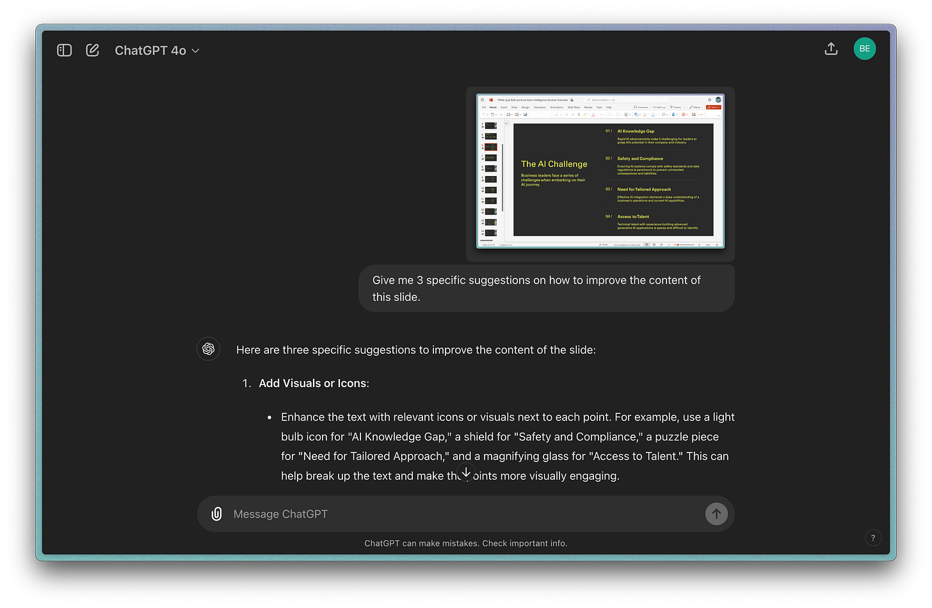This screenshot has width=932, height=608.
Task: Click the "Here are three specific suggestions" line
Action: (416, 350)
